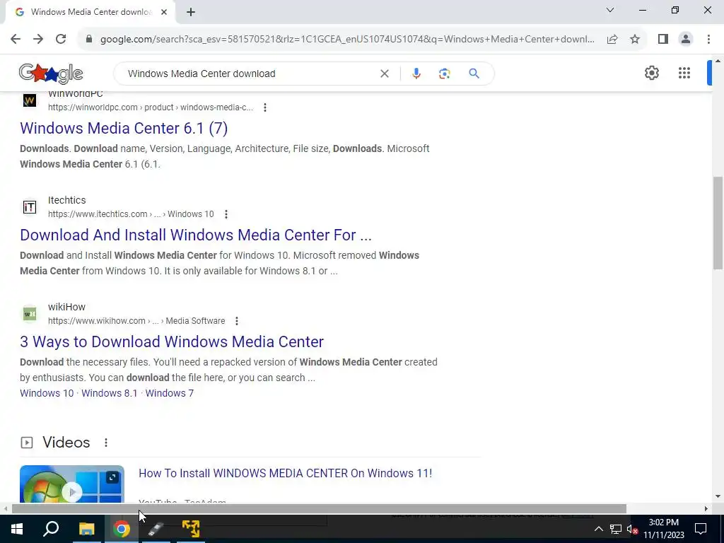The image size is (724, 543).
Task: Open 3 Ways to Download Windows Media Center
Action: [172, 341]
